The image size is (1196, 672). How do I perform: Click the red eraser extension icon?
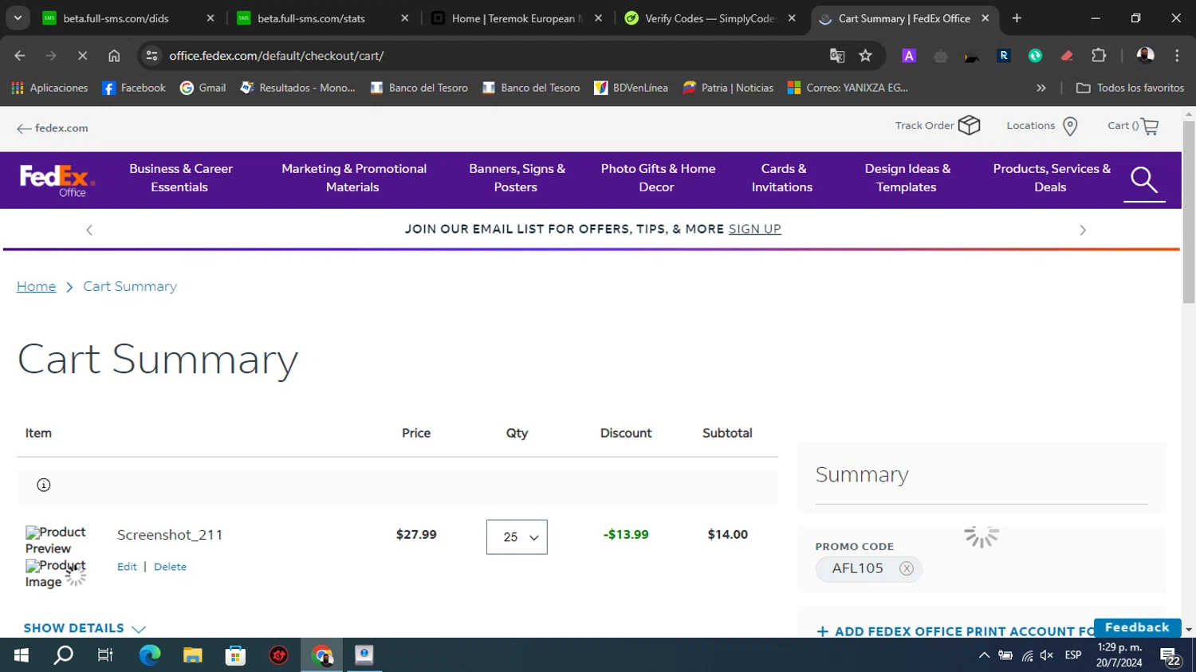(1067, 56)
